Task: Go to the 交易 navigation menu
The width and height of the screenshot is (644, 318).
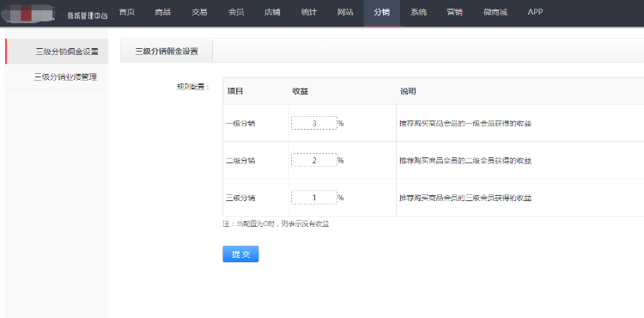Action: 199,12
